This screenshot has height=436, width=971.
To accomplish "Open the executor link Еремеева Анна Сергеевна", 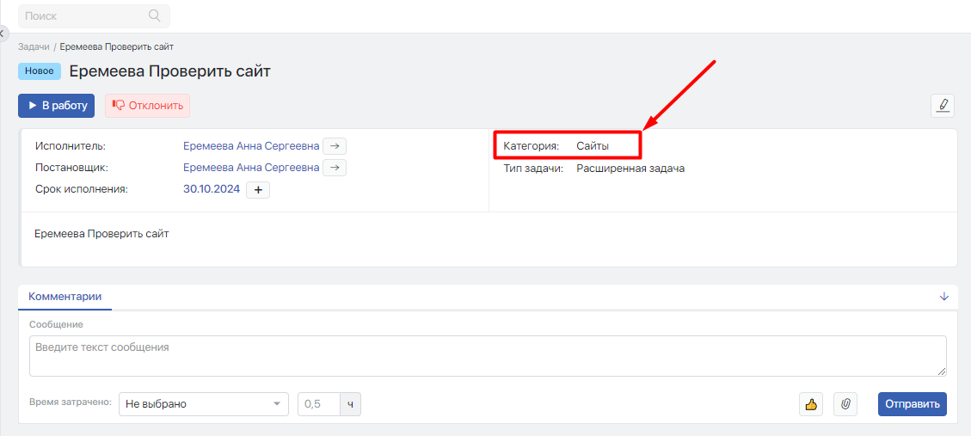I will click(x=251, y=146).
